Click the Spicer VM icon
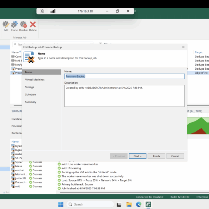The width and height of the screenshot is (209, 209). point(13,162)
